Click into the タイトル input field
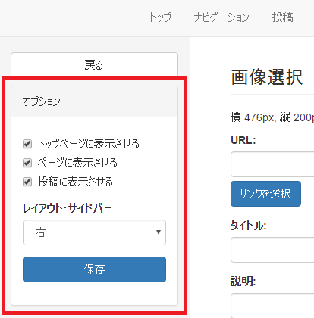Viewport: 314px width, 318px height. [x=272, y=250]
